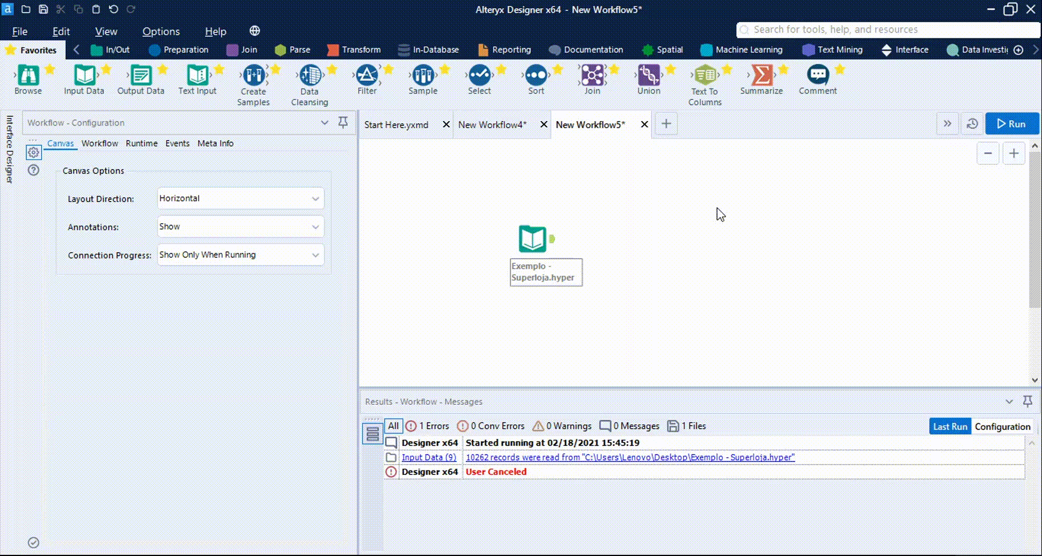Show All result messages
Screen dimensions: 1042x556
point(393,426)
